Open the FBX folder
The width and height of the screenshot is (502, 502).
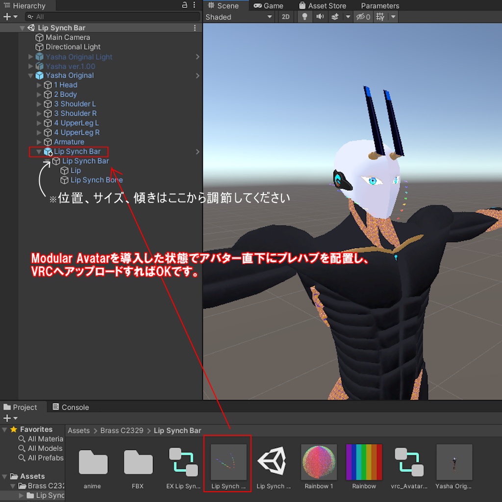138,463
